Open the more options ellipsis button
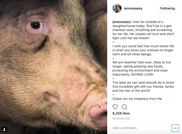This screenshot has width=182, height=134. 175,128
